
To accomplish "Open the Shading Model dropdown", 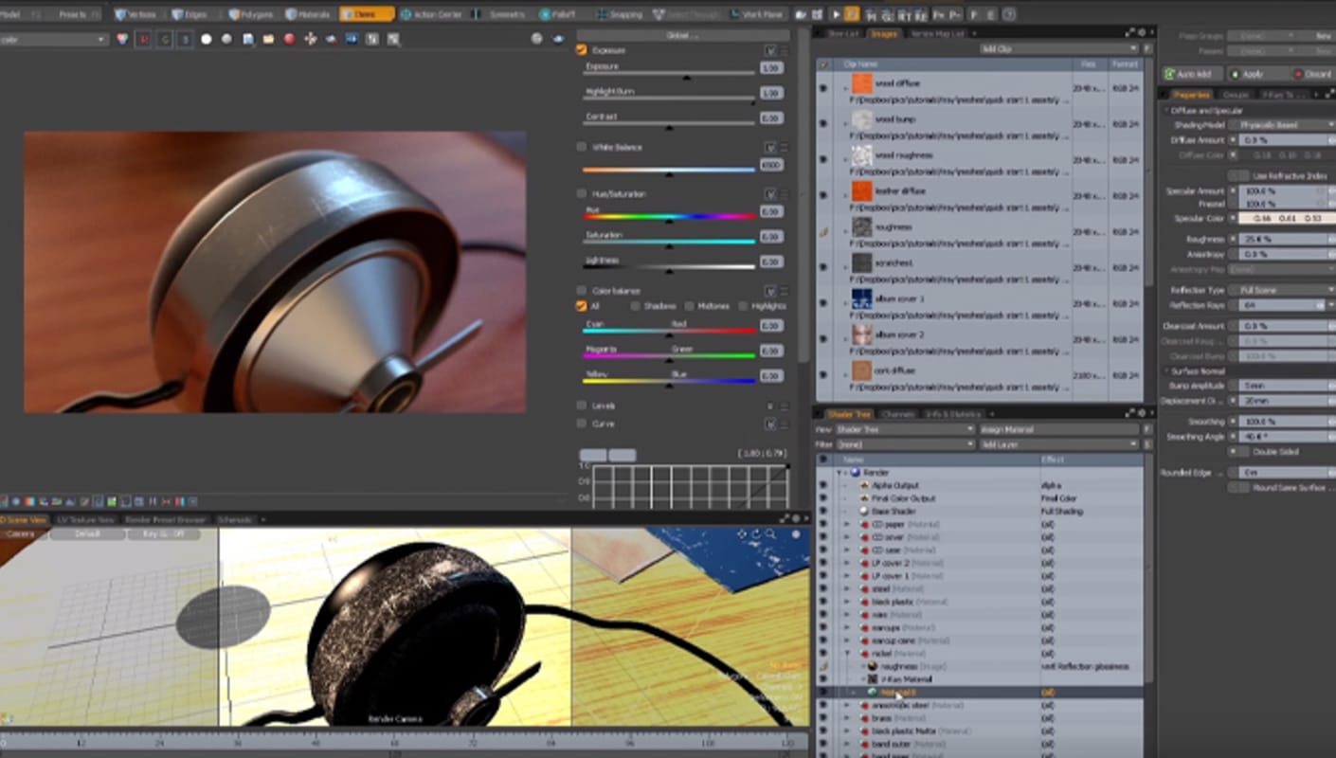I will point(1281,125).
